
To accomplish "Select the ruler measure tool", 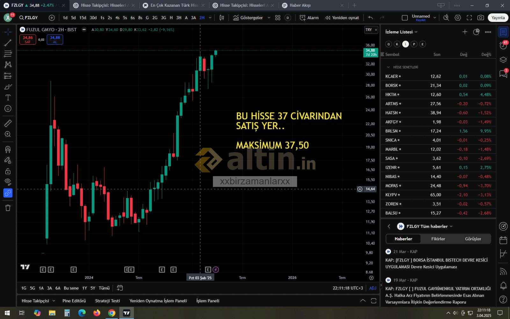I will coord(8,123).
